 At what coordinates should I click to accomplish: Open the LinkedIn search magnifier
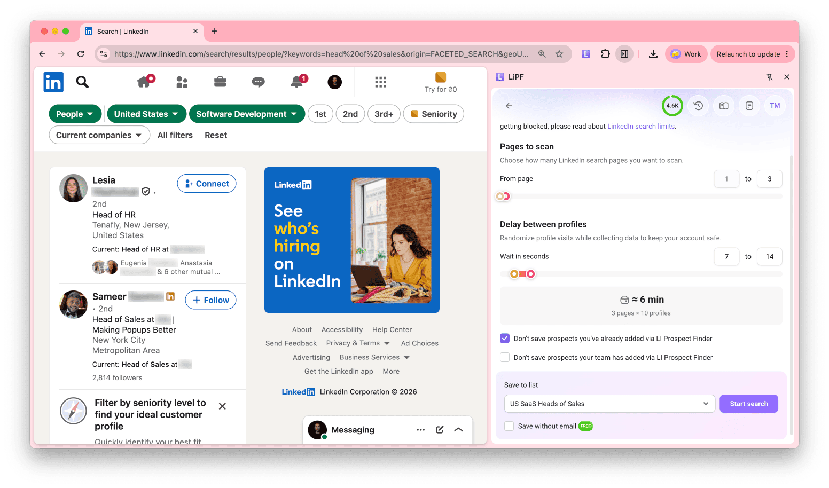[82, 82]
